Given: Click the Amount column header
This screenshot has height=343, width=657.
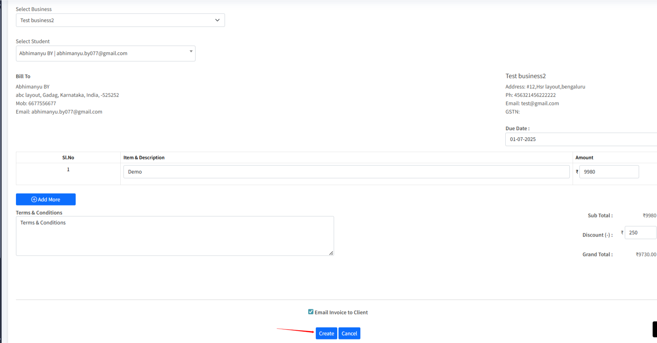Looking at the screenshot, I should [x=584, y=158].
